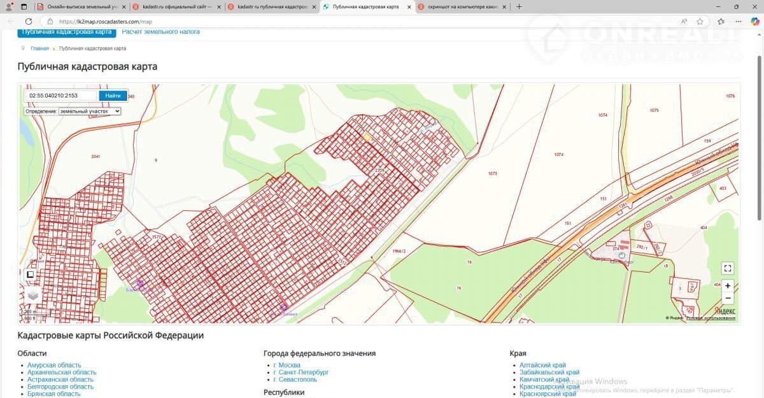Open the 'Амурская область' link
This screenshot has width=764, height=398.
[x=54, y=366]
